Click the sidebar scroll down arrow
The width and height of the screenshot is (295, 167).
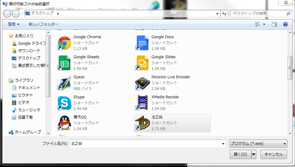[48, 134]
